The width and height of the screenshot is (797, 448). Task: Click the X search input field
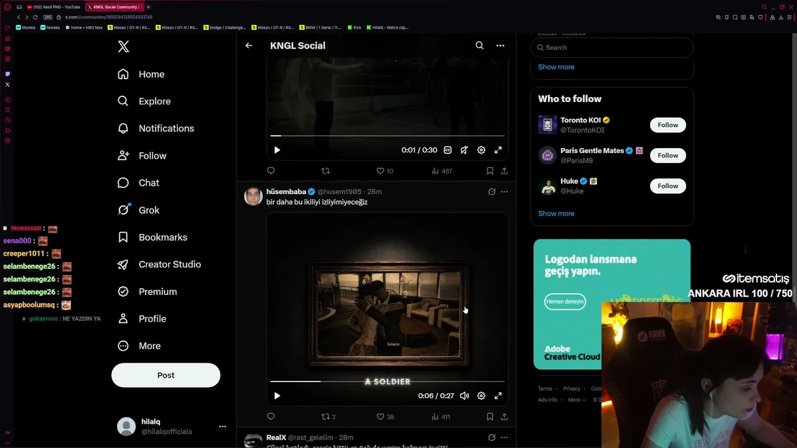tap(612, 47)
